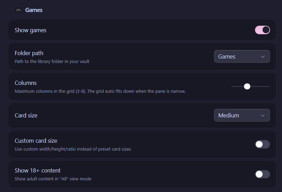
Task: Click the Custom card size label
Action: [x=36, y=141]
